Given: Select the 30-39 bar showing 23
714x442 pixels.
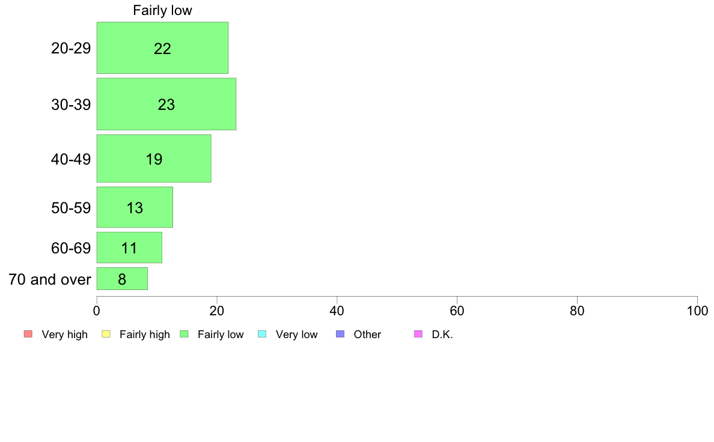Looking at the screenshot, I should 166,104.
